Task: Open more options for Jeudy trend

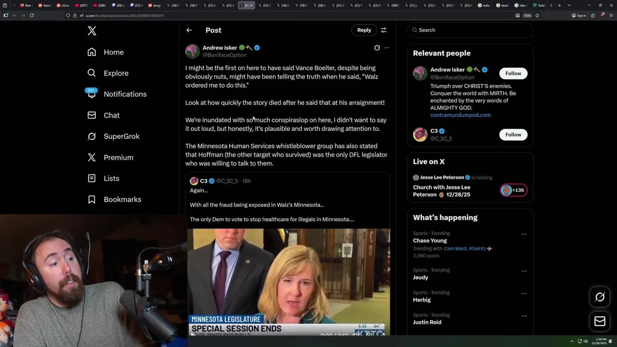Action: pyautogui.click(x=524, y=271)
